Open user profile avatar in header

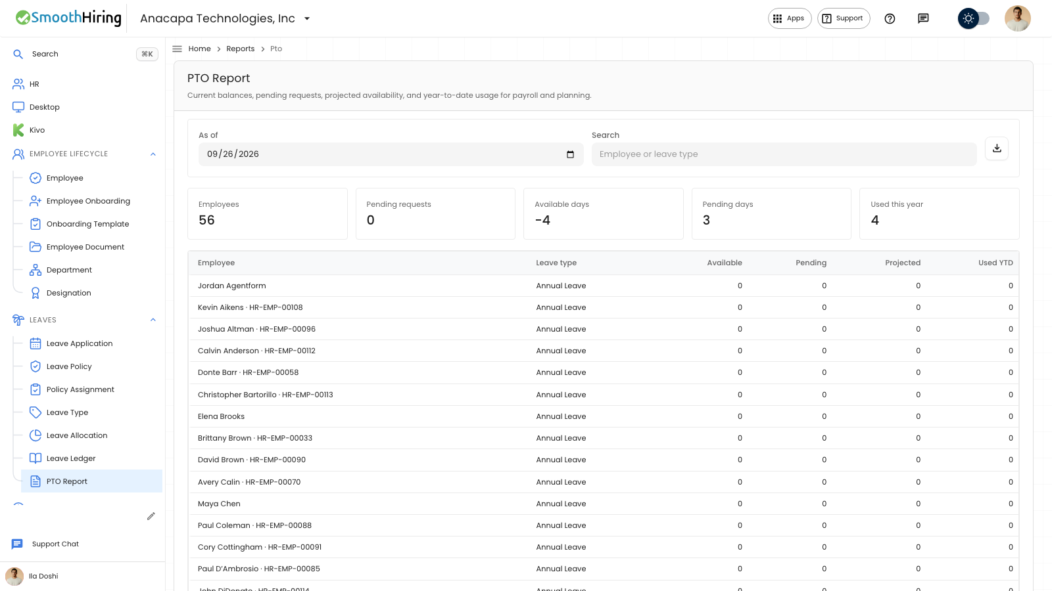pyautogui.click(x=1017, y=18)
